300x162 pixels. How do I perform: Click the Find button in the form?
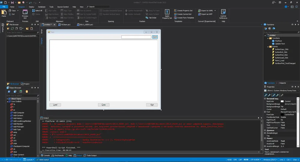pyautogui.click(x=155, y=37)
